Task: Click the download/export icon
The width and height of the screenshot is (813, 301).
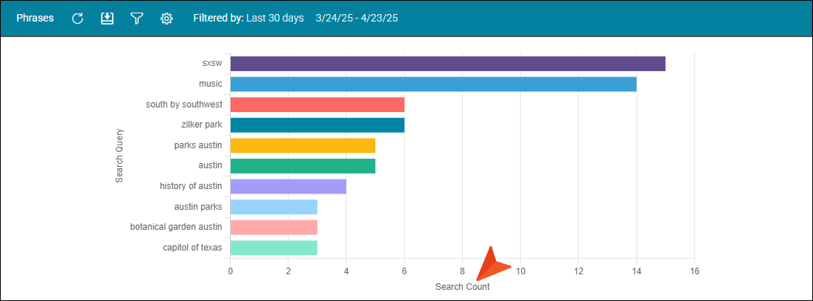Action: pyautogui.click(x=107, y=19)
